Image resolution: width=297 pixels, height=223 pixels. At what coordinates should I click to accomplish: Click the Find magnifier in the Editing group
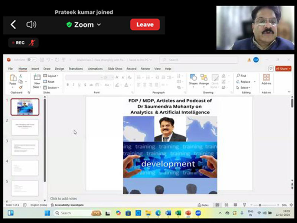click(x=238, y=76)
